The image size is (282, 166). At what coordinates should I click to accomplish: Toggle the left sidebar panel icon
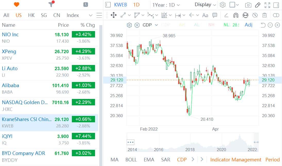pos(108,5)
